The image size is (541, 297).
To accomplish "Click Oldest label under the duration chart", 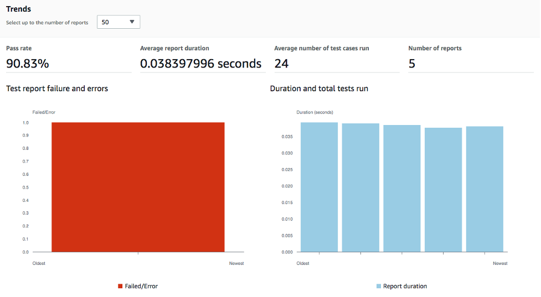I will point(302,263).
